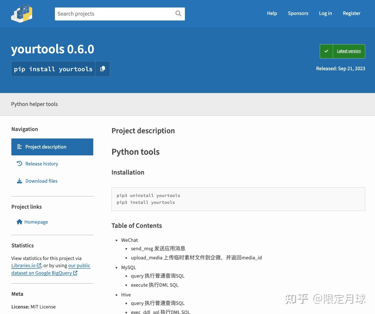Click the Search projects input field
Screen dimensions: 375x314
tap(114, 14)
